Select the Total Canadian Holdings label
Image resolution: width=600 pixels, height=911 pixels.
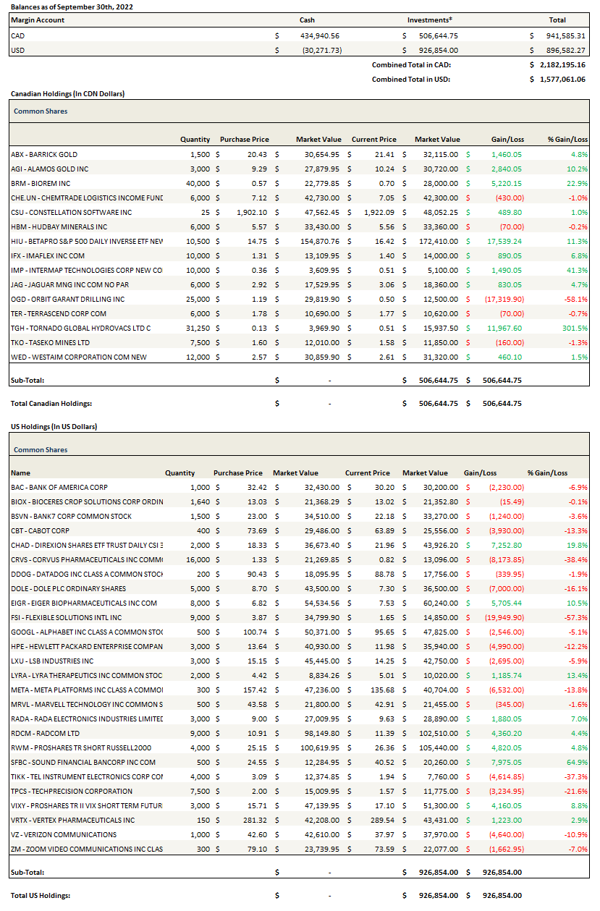pyautogui.click(x=51, y=403)
